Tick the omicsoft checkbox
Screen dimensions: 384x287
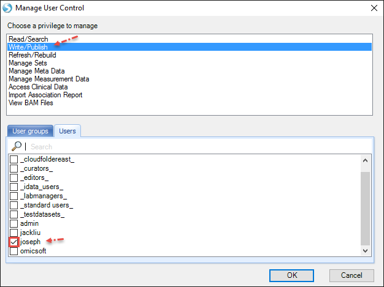tap(13, 251)
